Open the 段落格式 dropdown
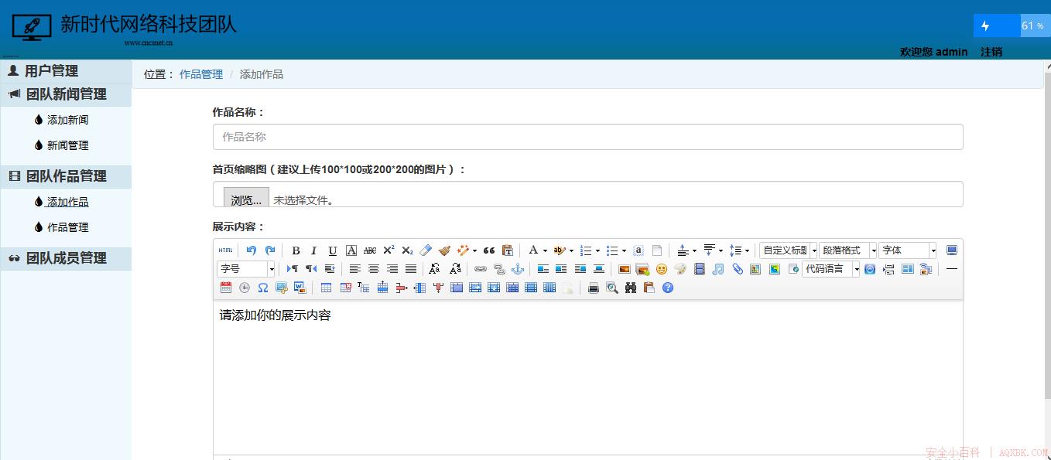This screenshot has width=1051, height=460. 847,250
